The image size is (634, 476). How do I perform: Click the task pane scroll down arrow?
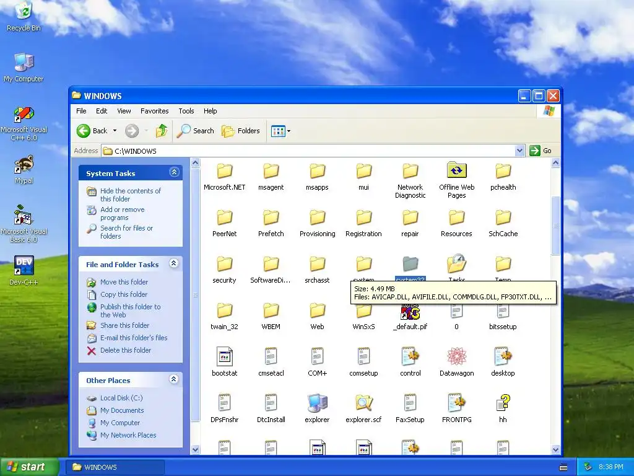click(x=195, y=449)
